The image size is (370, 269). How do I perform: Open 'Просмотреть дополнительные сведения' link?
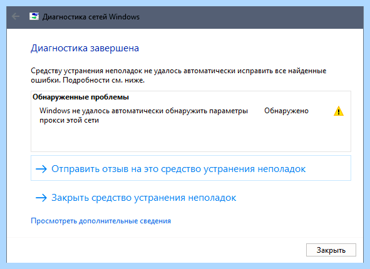101,221
